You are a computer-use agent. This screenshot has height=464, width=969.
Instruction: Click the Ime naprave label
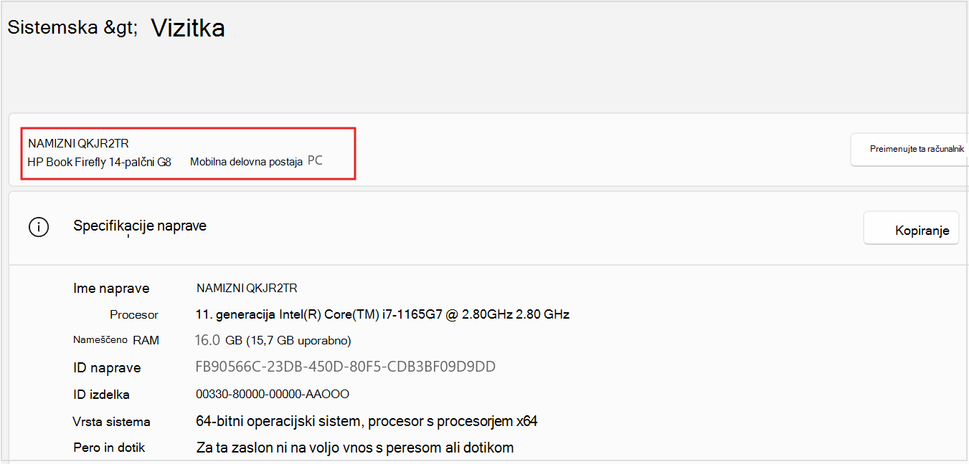click(111, 289)
